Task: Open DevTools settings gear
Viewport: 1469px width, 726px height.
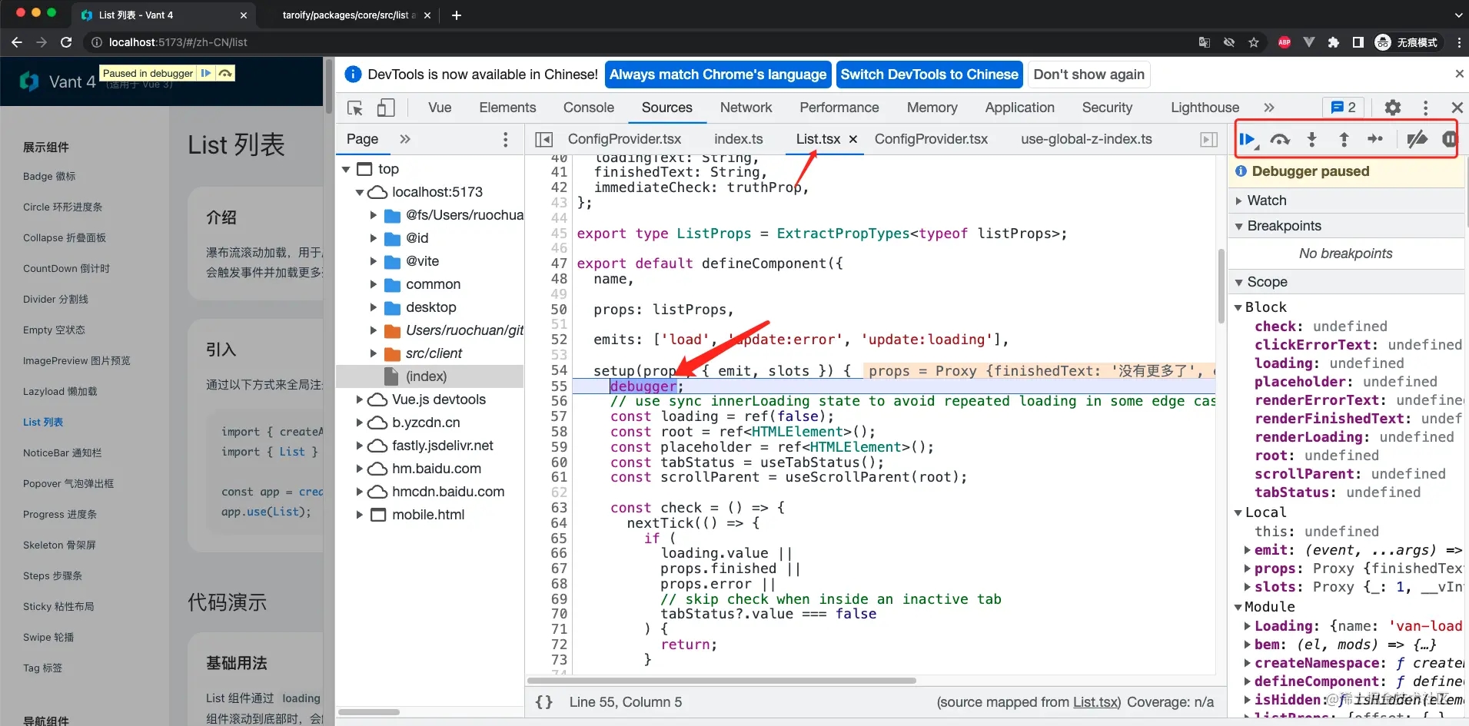Action: pos(1392,108)
